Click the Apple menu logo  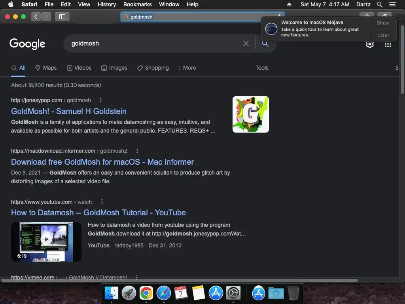[11, 4]
